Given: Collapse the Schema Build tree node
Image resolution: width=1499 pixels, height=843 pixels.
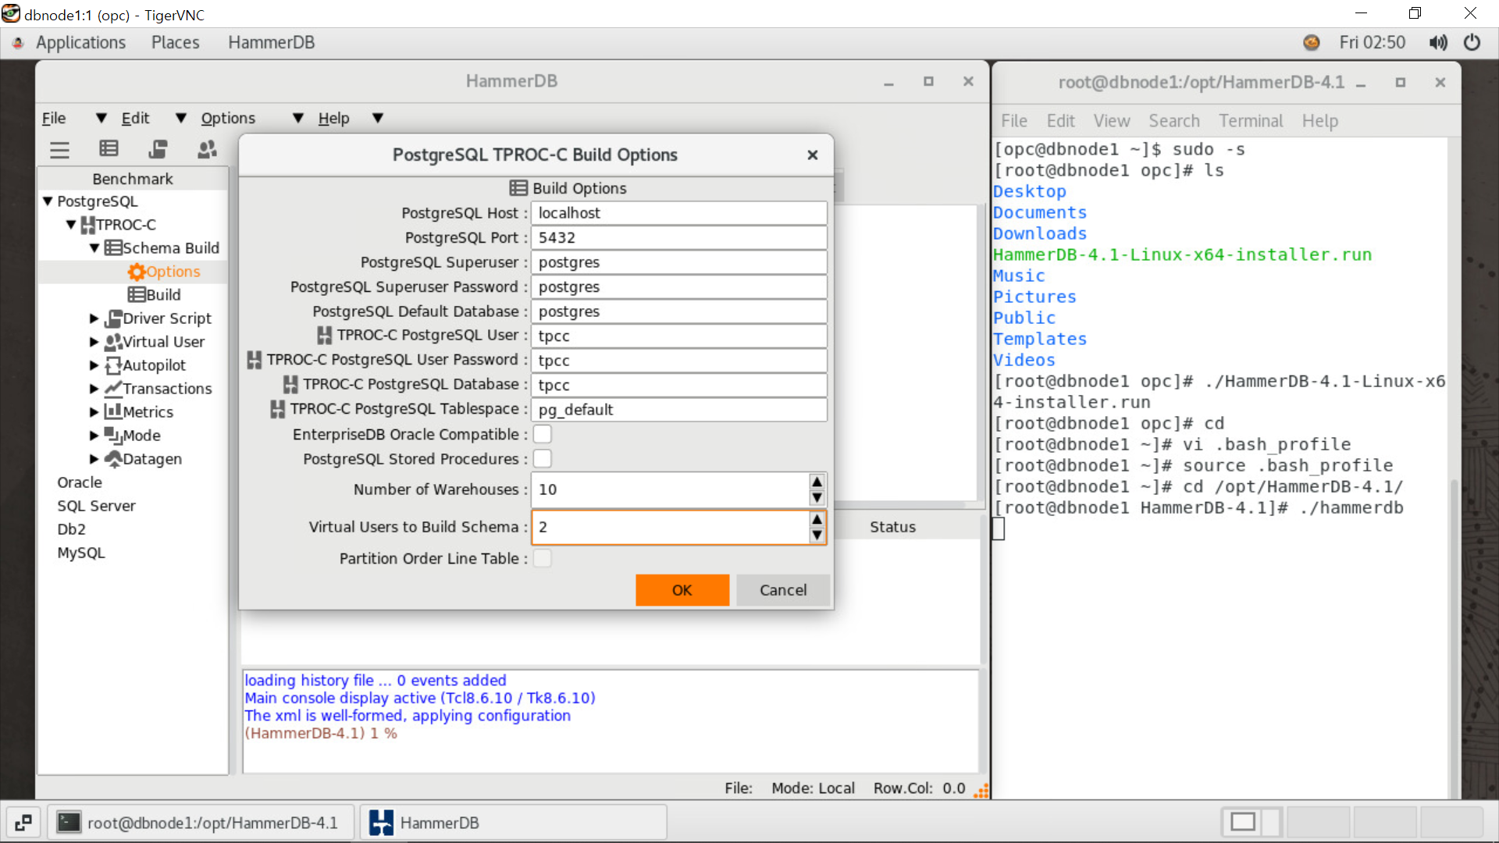Looking at the screenshot, I should (x=94, y=248).
